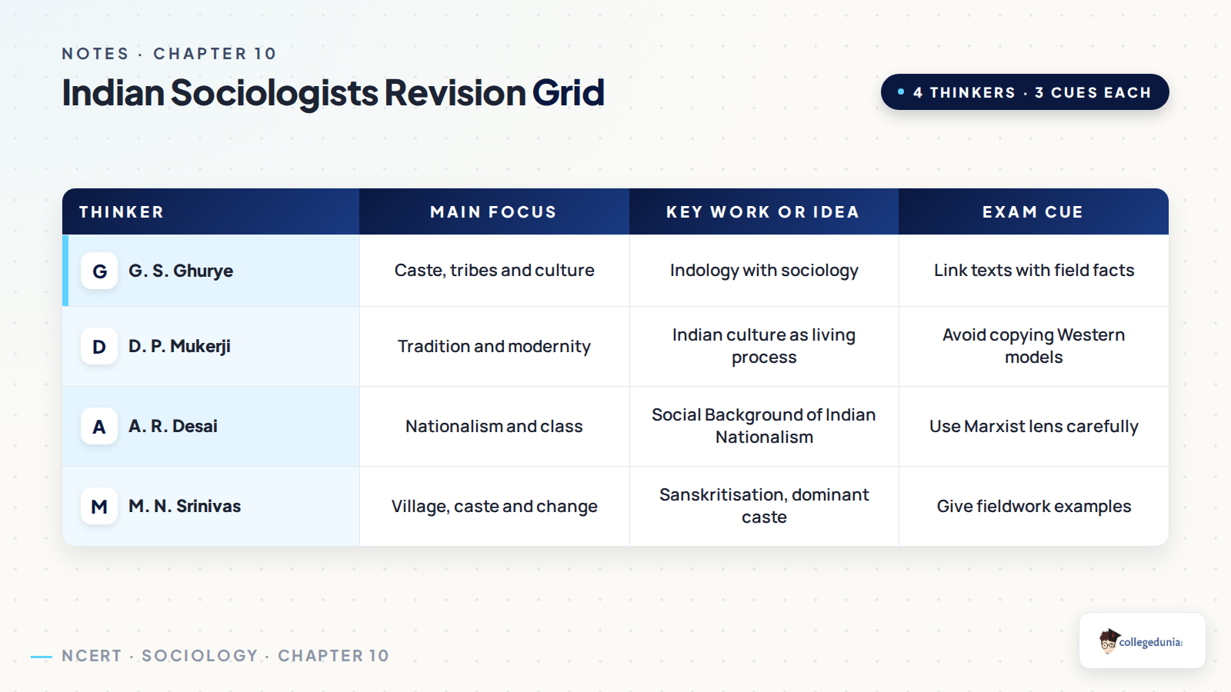This screenshot has height=692, width=1231.
Task: Click the 'NCERT · SOCIOLOGY · CHAPTER 10' footer
Action: pyautogui.click(x=225, y=656)
